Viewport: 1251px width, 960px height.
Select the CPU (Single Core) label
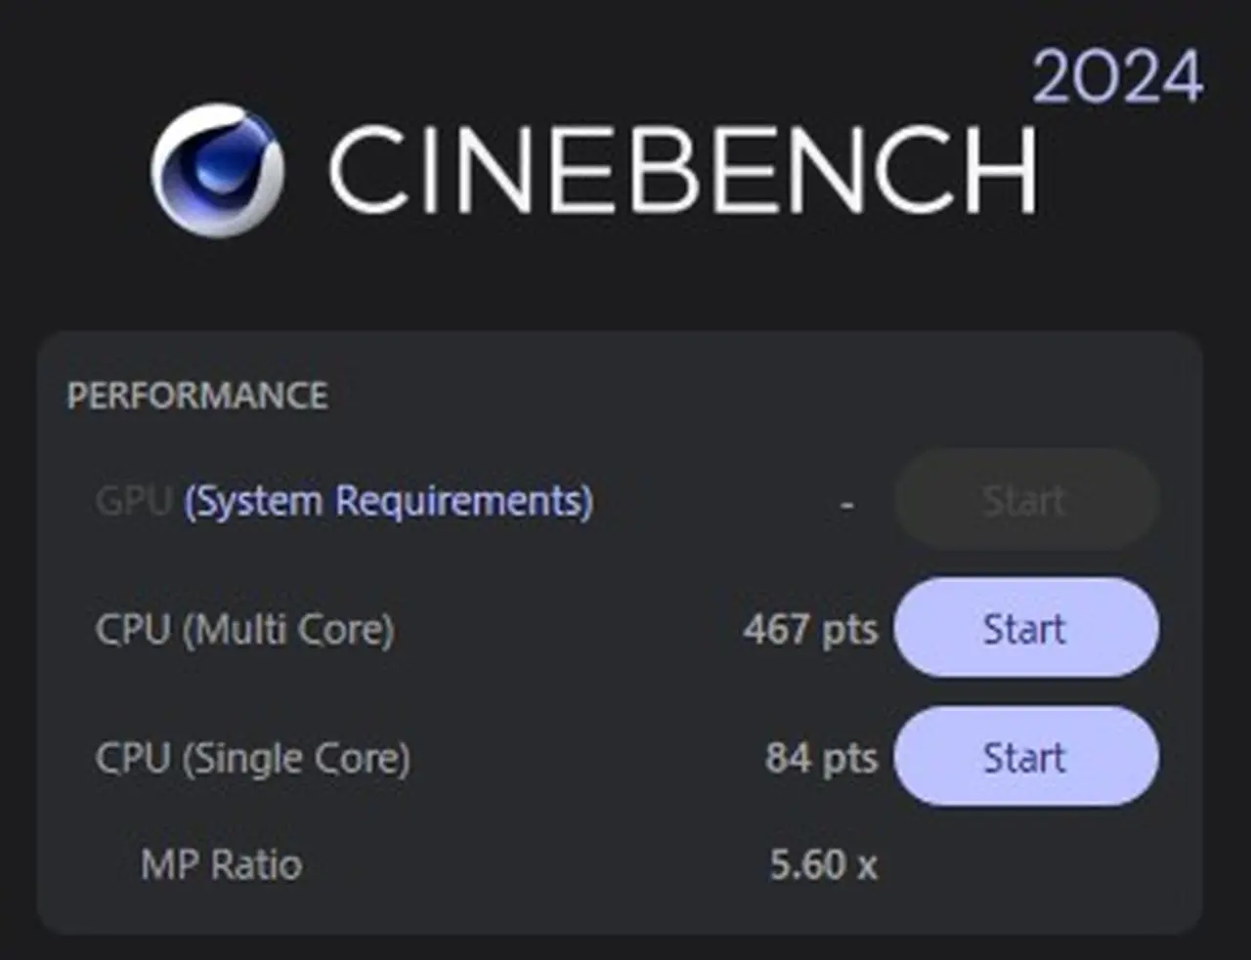[x=252, y=758]
